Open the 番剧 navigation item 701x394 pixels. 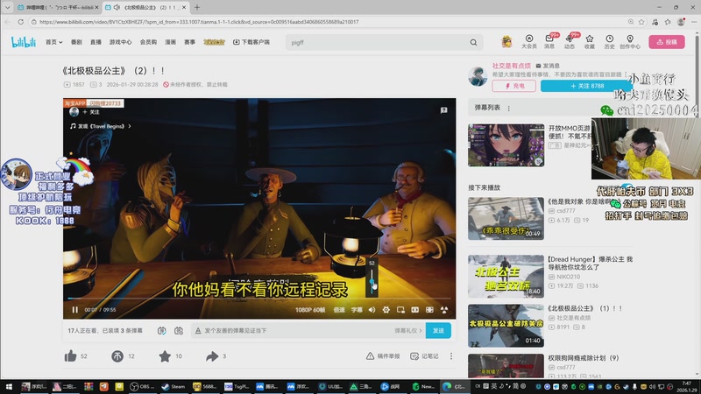pyautogui.click(x=76, y=42)
